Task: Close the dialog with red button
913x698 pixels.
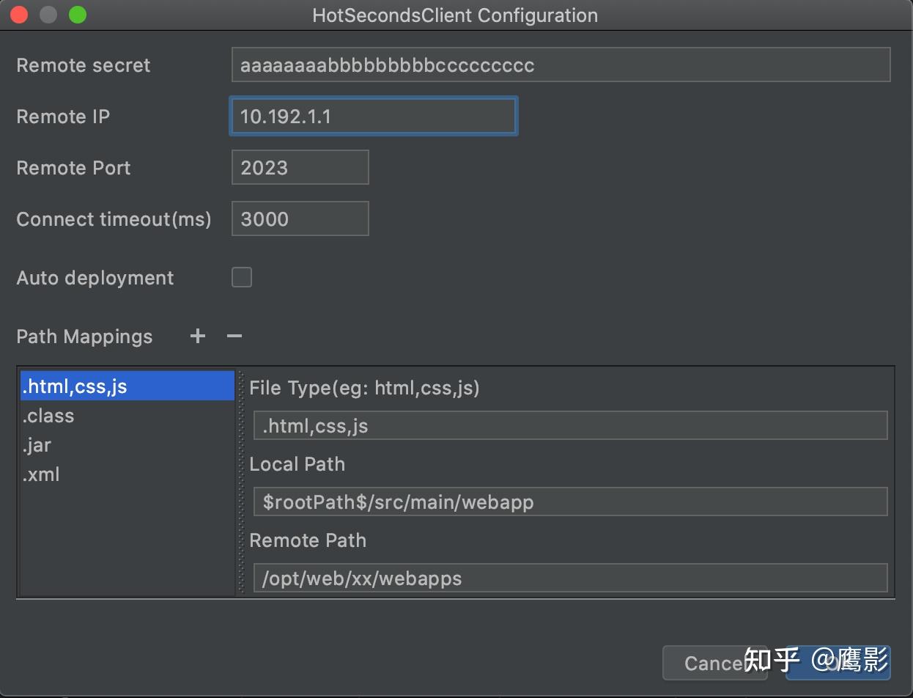Action: [x=20, y=15]
